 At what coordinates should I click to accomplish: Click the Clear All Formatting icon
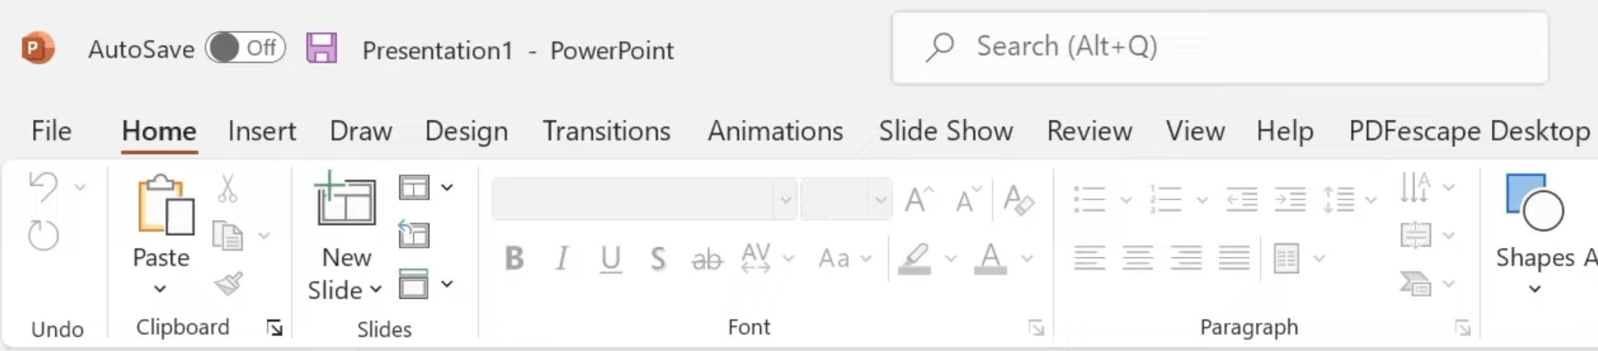pyautogui.click(x=1018, y=200)
